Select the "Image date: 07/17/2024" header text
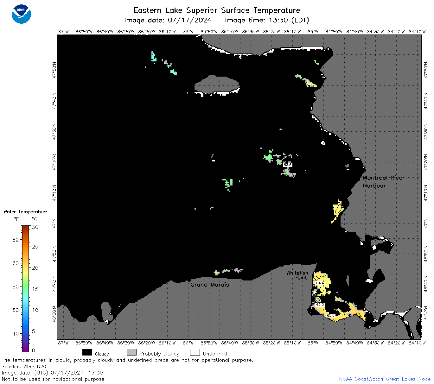 [168, 20]
